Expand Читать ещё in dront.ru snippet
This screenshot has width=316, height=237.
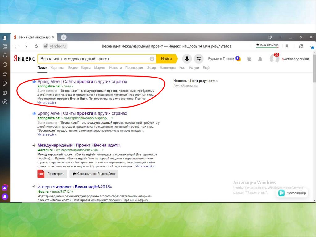(x=145, y=166)
